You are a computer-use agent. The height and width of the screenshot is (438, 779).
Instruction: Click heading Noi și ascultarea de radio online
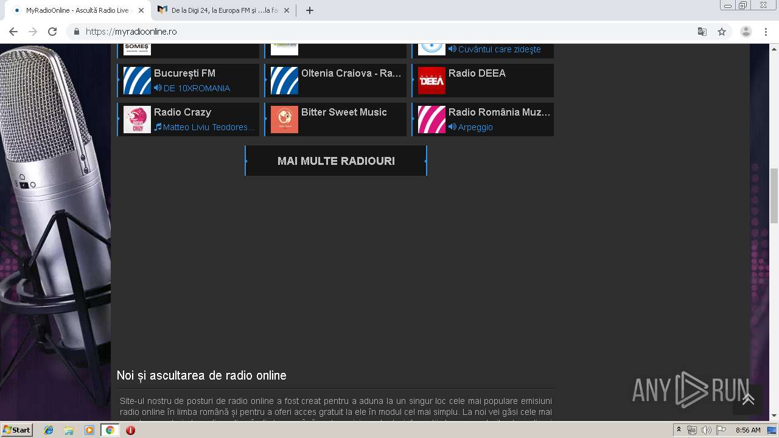click(x=201, y=375)
